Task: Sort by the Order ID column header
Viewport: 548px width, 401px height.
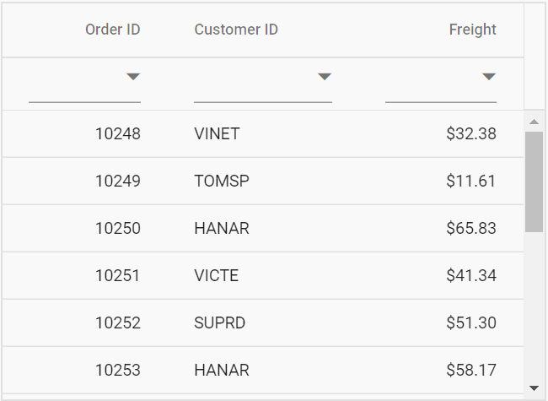Action: click(112, 30)
